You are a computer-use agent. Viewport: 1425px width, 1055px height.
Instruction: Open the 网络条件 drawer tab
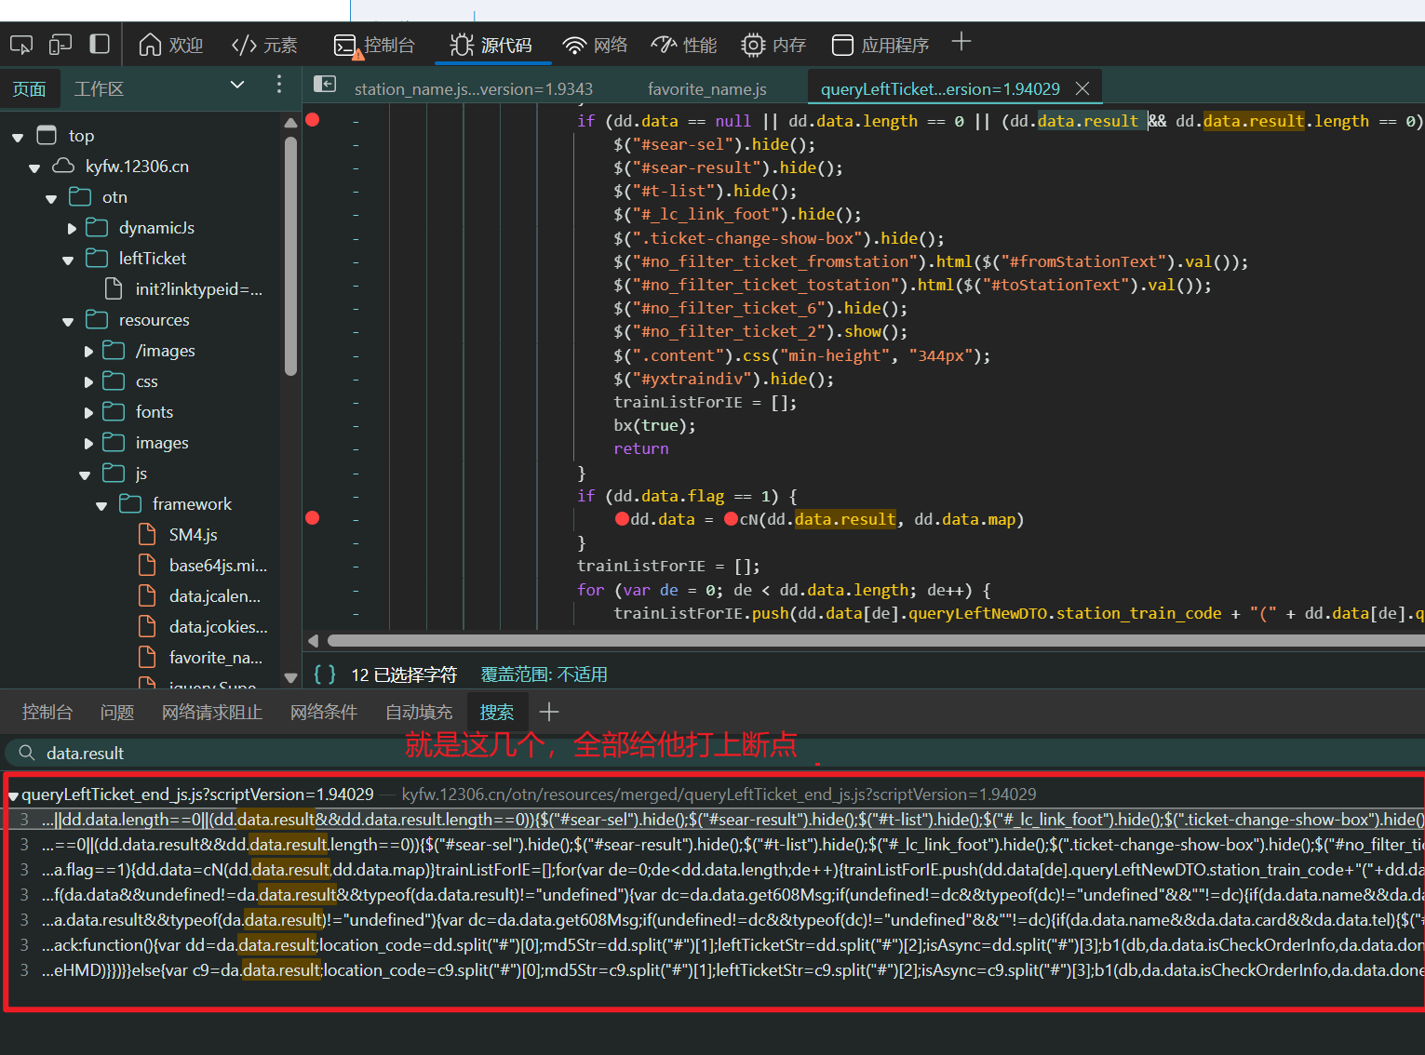(x=324, y=712)
